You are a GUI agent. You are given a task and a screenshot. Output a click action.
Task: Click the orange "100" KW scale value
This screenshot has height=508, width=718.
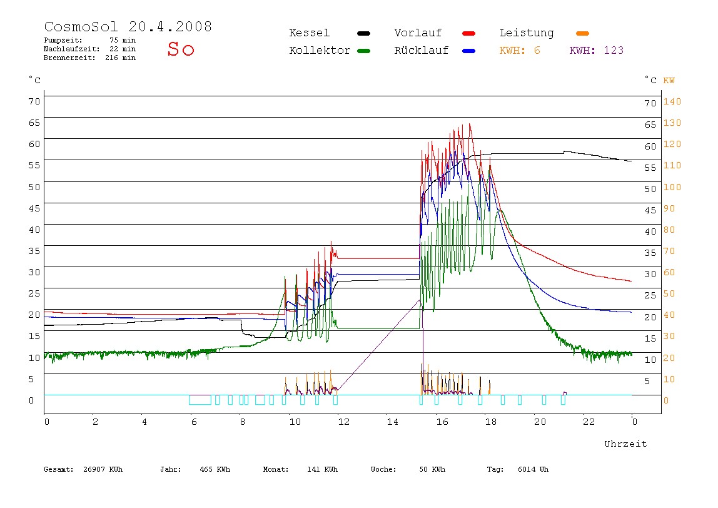(672, 187)
